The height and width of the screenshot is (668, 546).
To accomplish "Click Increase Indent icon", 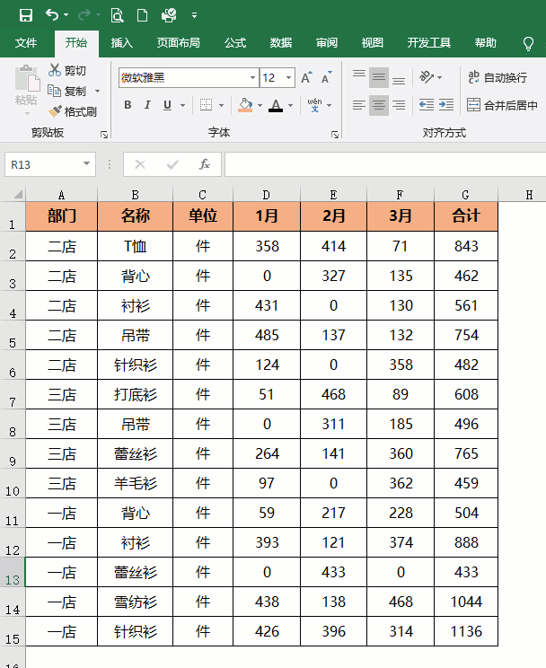I will 446,105.
